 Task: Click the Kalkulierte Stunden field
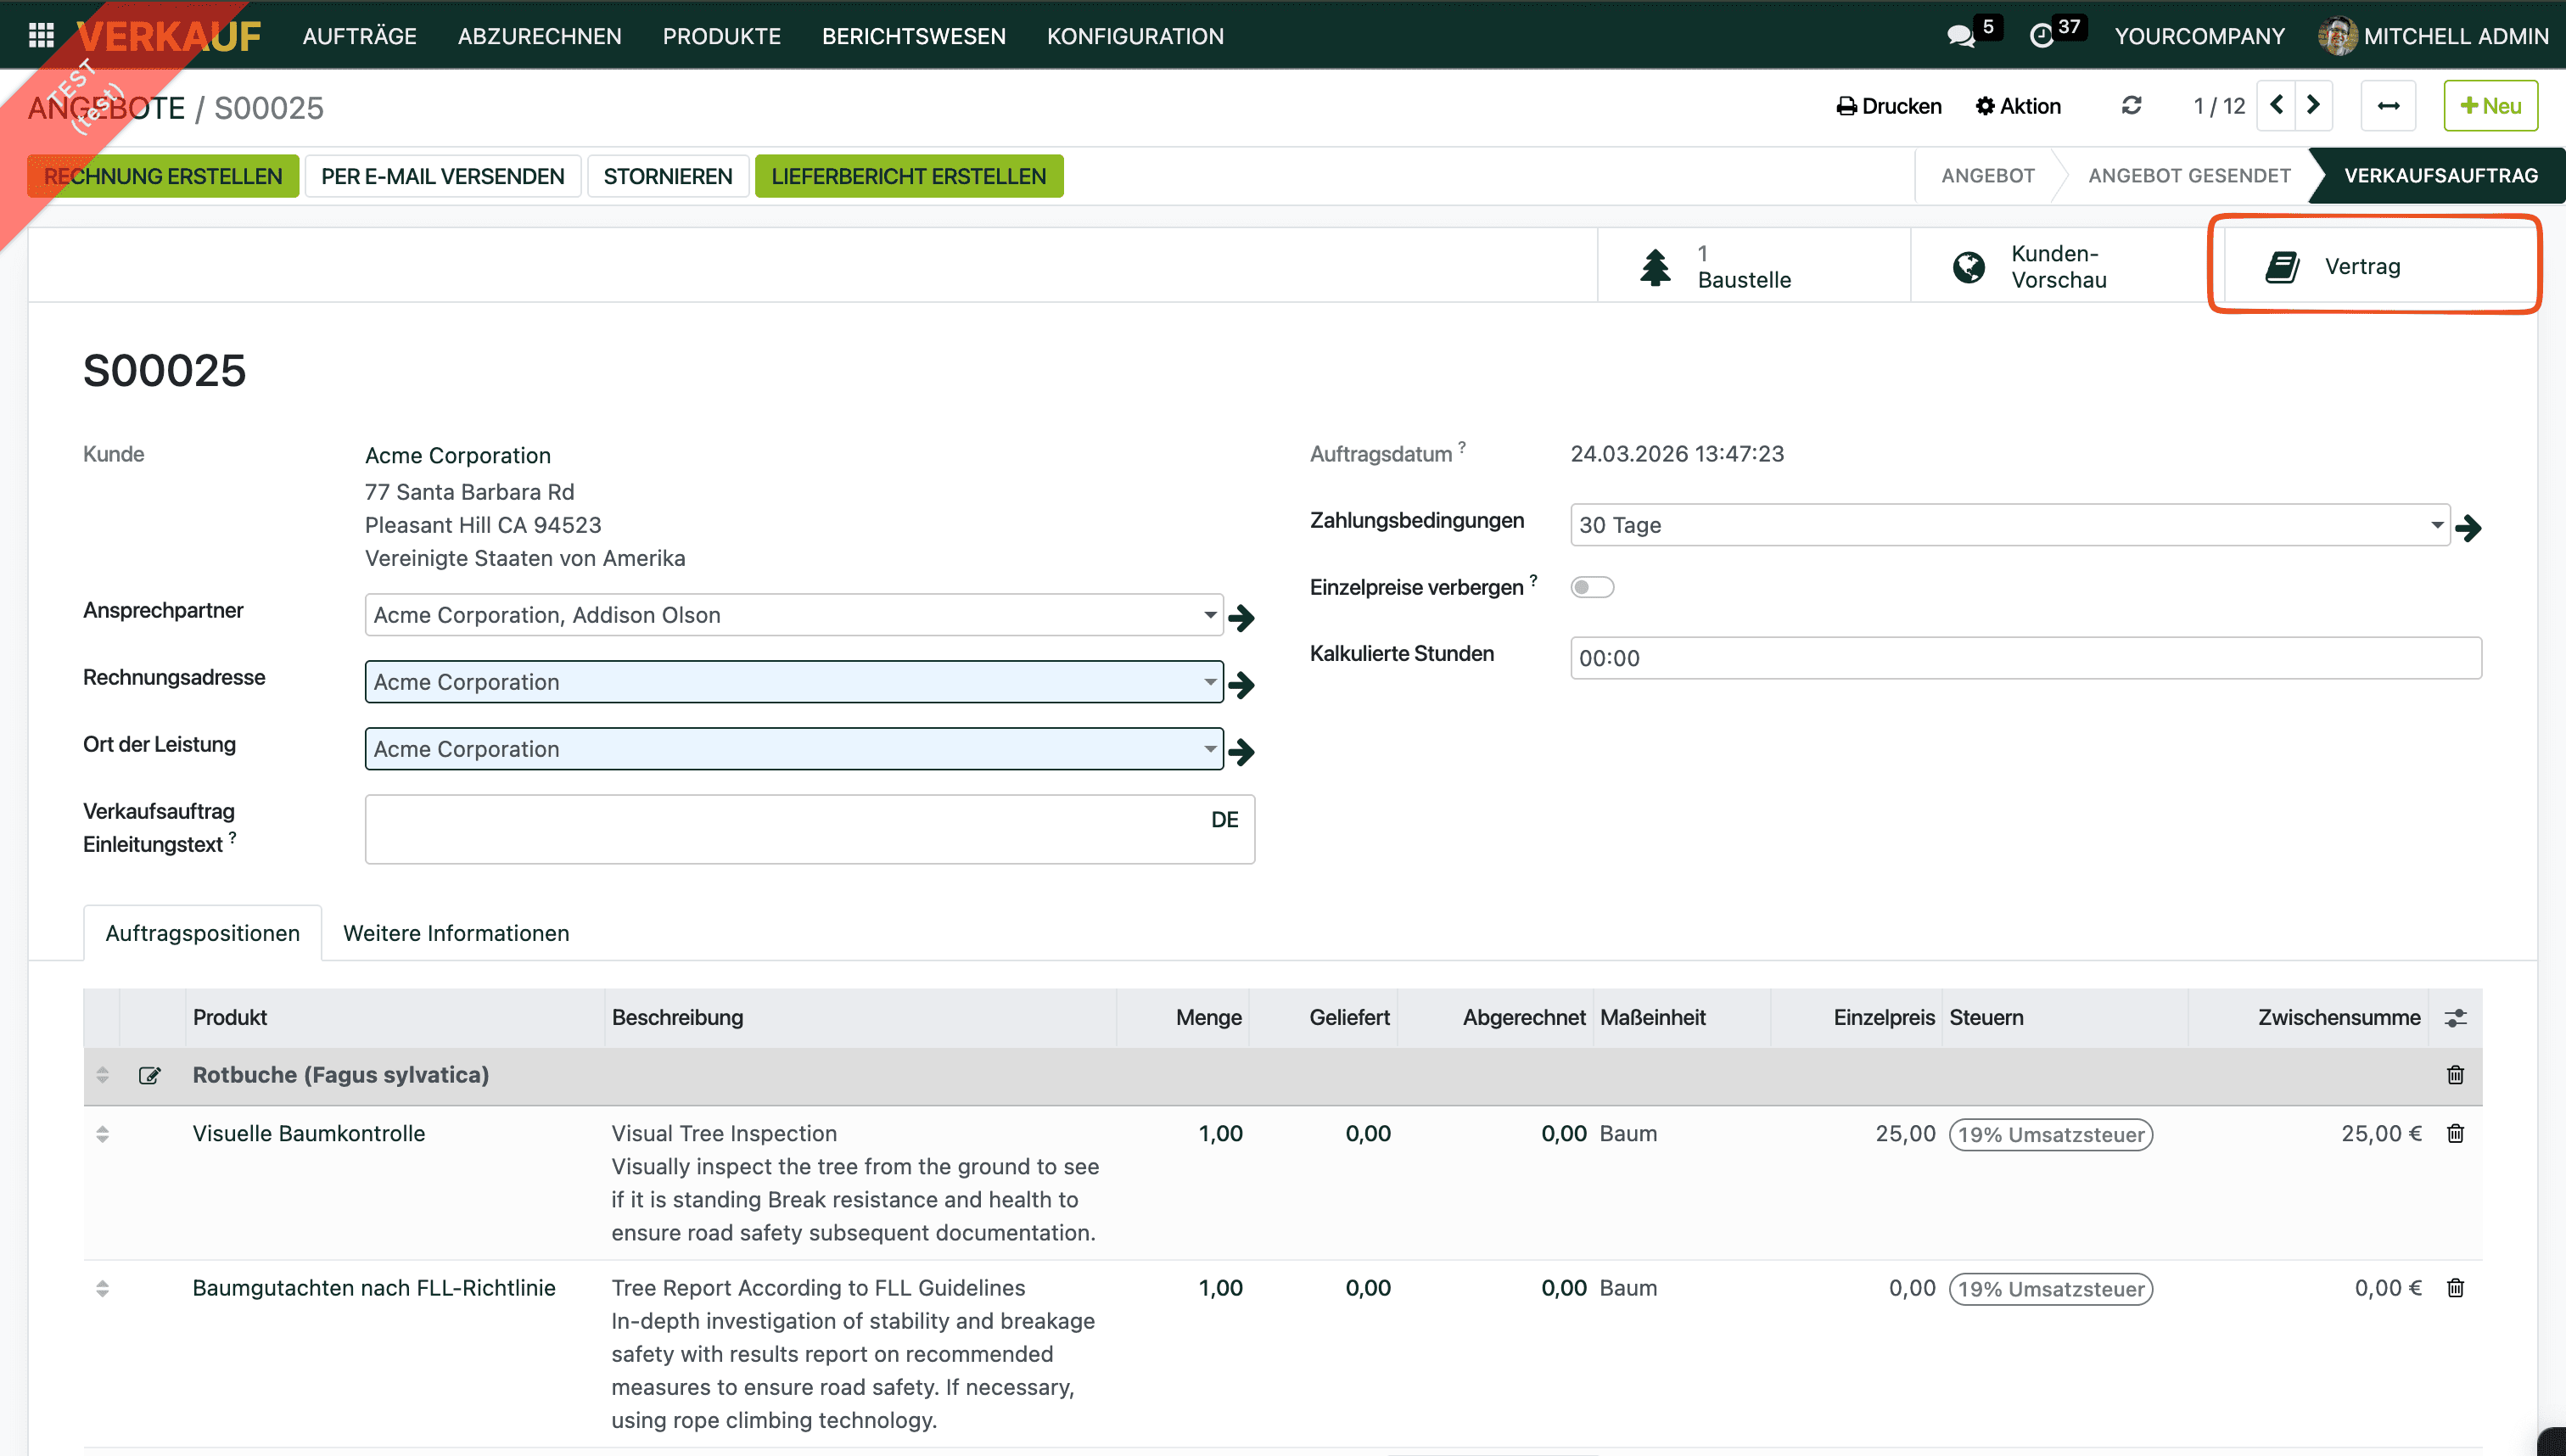click(x=2024, y=658)
